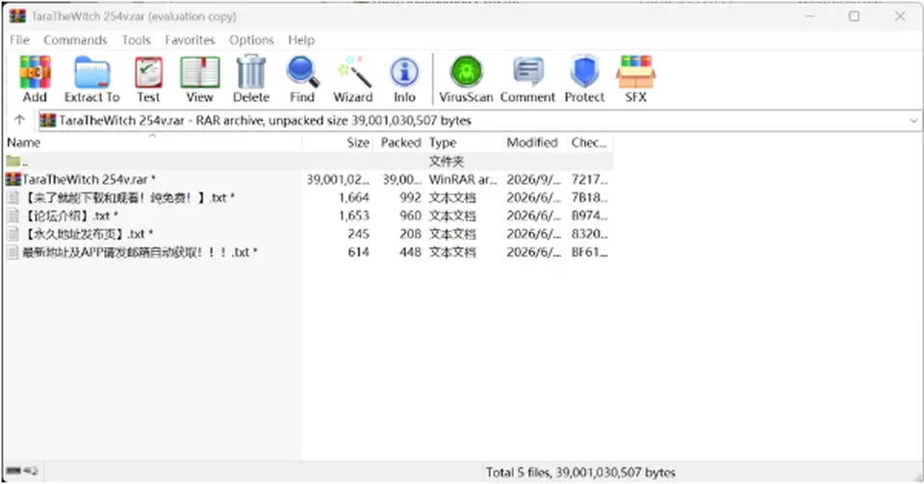
Task: Click the WinRAR ar.. type cell
Action: tap(463, 180)
